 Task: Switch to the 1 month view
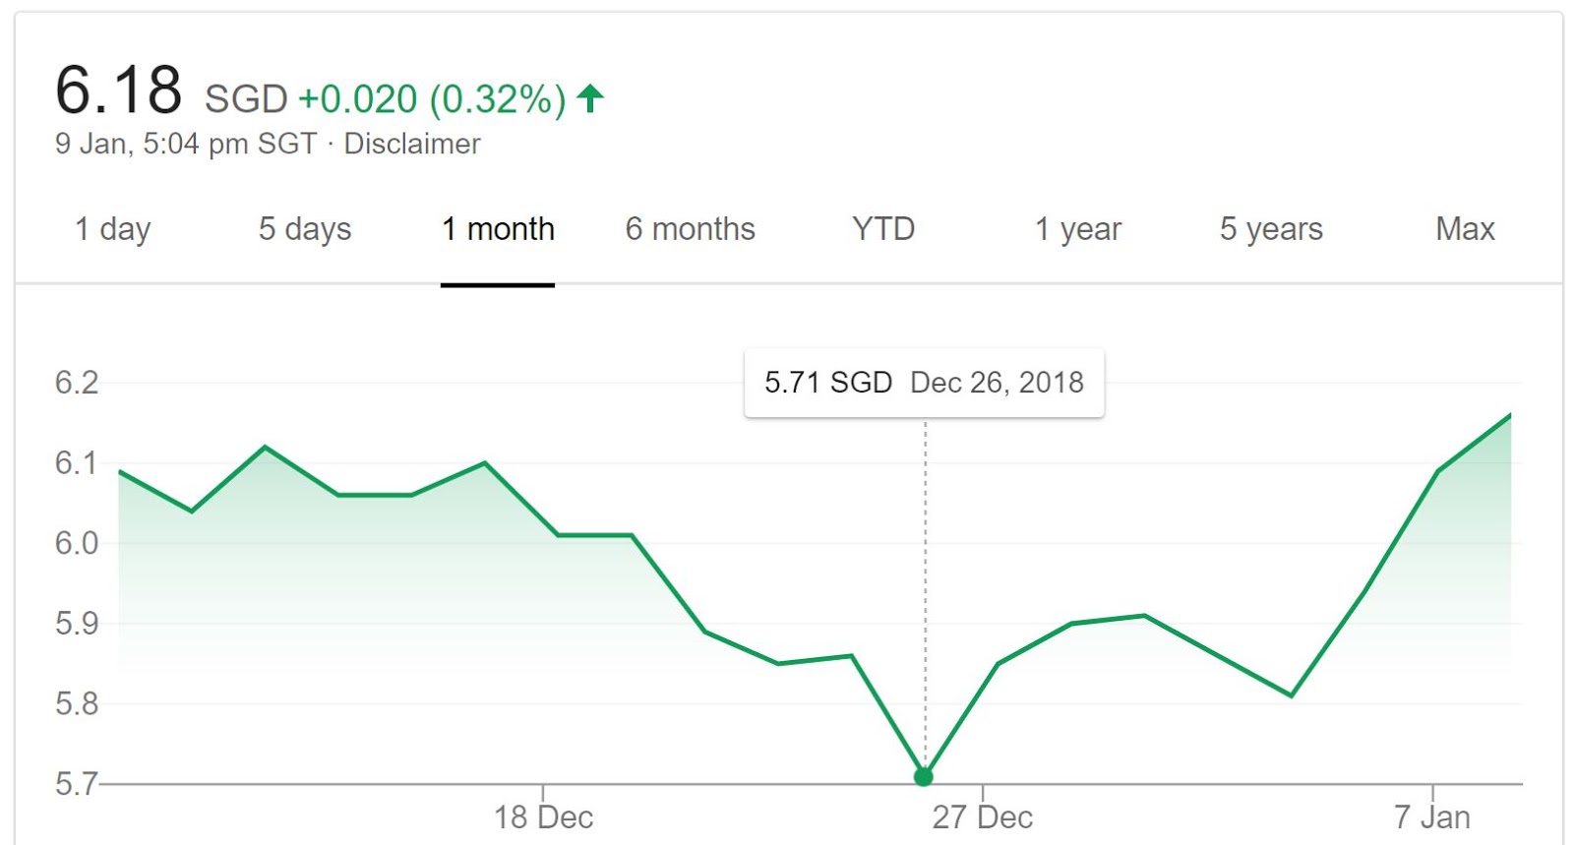click(x=497, y=229)
